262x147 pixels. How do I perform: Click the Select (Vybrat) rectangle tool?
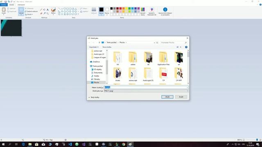[21, 11]
